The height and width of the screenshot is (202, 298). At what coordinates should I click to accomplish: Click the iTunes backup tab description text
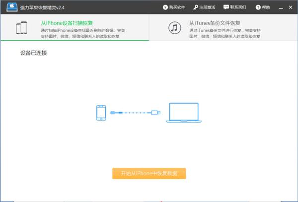225,33
